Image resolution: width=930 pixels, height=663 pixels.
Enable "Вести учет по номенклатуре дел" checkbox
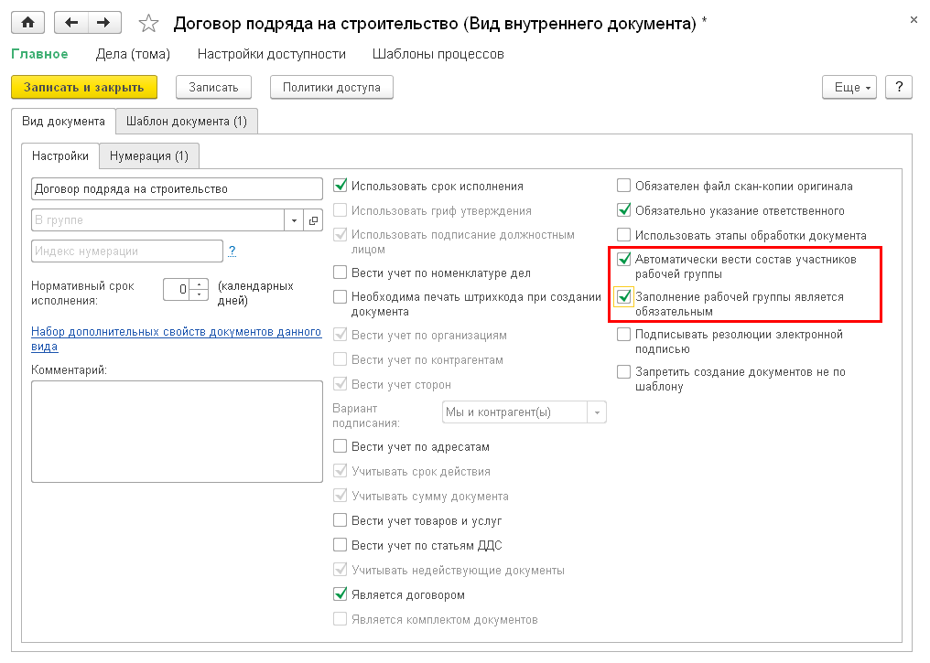click(341, 273)
